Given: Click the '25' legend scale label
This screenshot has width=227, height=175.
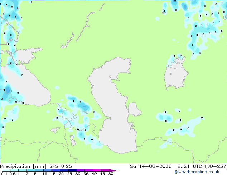Looking at the screenshot, I should (69, 174).
